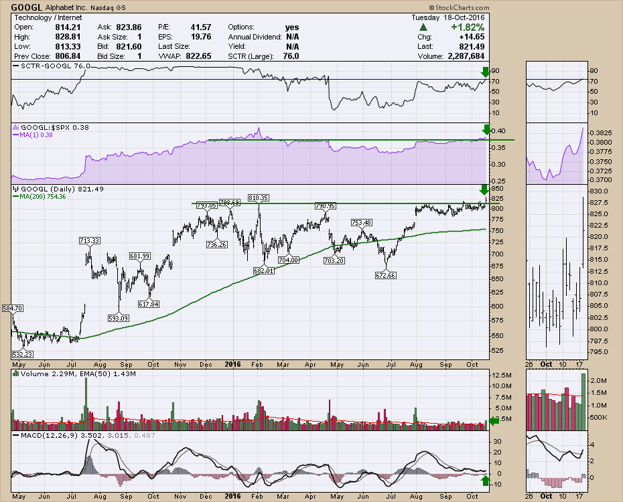Screen dimensions: 623x502
Task: Click the 810.35 price high label
Action: point(259,197)
